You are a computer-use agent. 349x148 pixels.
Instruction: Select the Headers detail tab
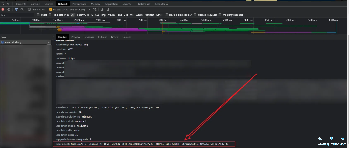coord(63,37)
